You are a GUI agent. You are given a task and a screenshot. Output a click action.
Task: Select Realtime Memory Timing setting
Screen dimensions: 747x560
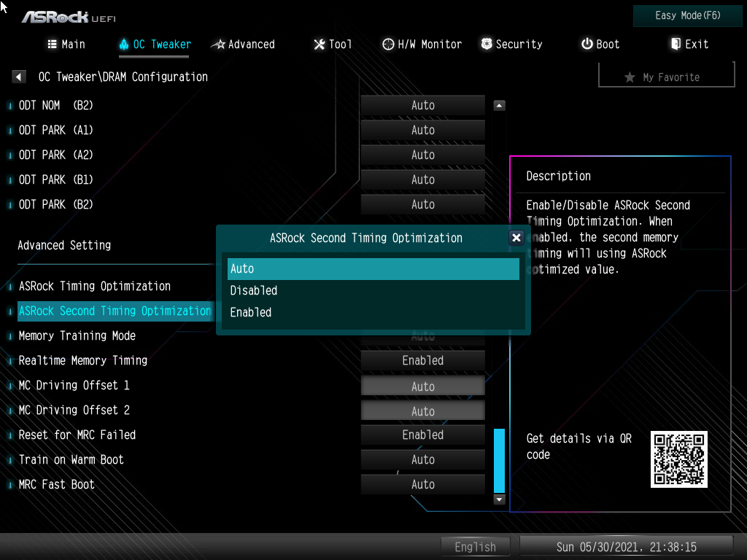[83, 360]
